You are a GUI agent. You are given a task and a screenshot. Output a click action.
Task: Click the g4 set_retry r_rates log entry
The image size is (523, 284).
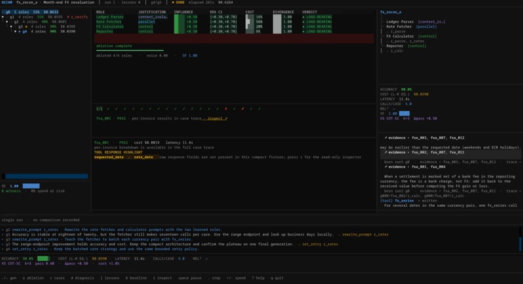[100, 249]
